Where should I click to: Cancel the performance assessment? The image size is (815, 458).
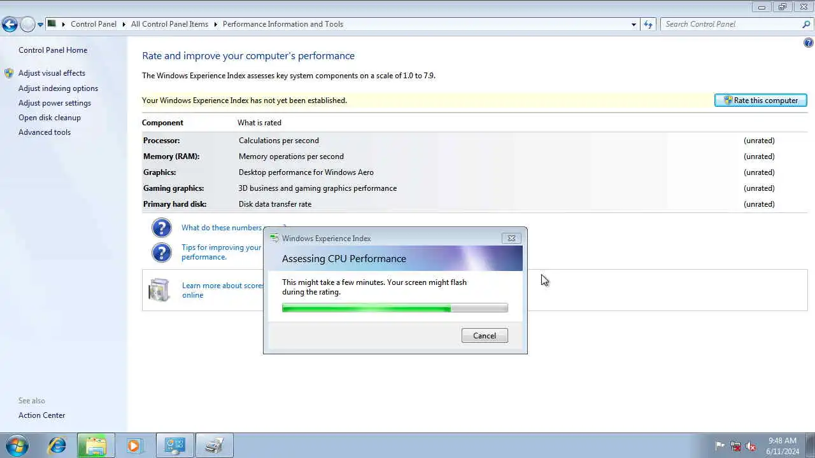[x=485, y=335]
